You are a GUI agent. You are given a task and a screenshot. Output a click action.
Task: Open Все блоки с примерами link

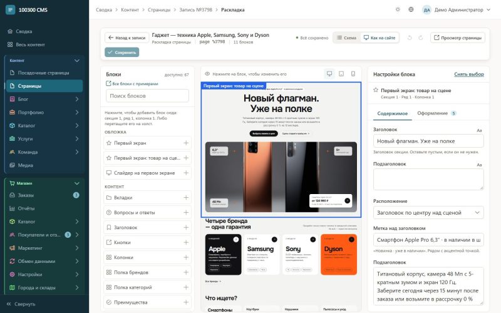coord(132,84)
